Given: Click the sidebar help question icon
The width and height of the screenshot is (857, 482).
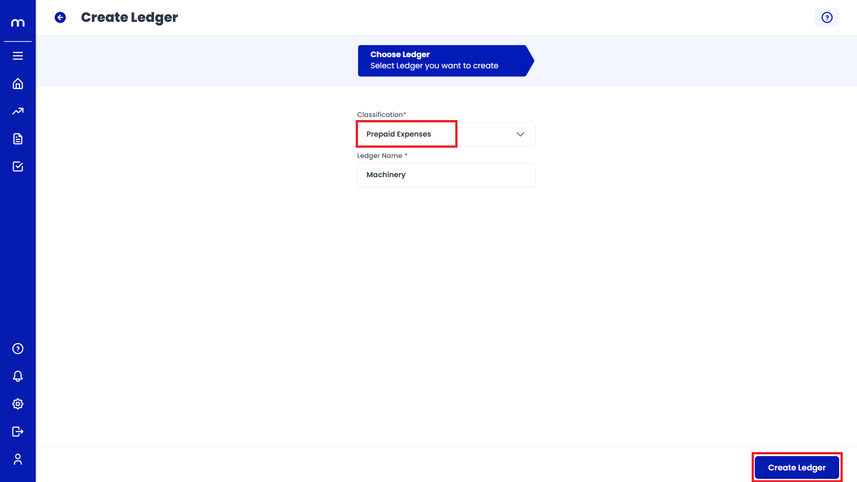Looking at the screenshot, I should click(18, 349).
